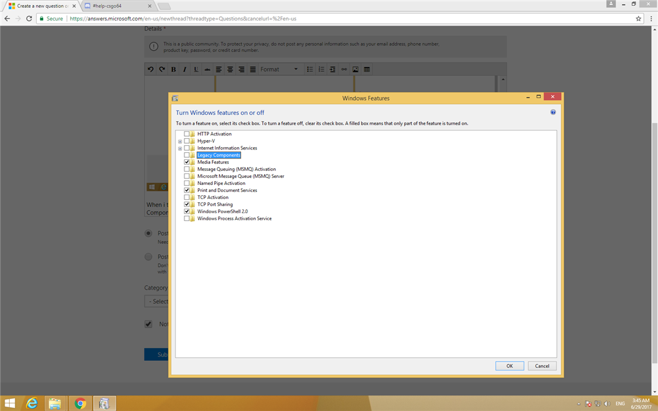Select the TCP Port Sharing label

click(215, 204)
